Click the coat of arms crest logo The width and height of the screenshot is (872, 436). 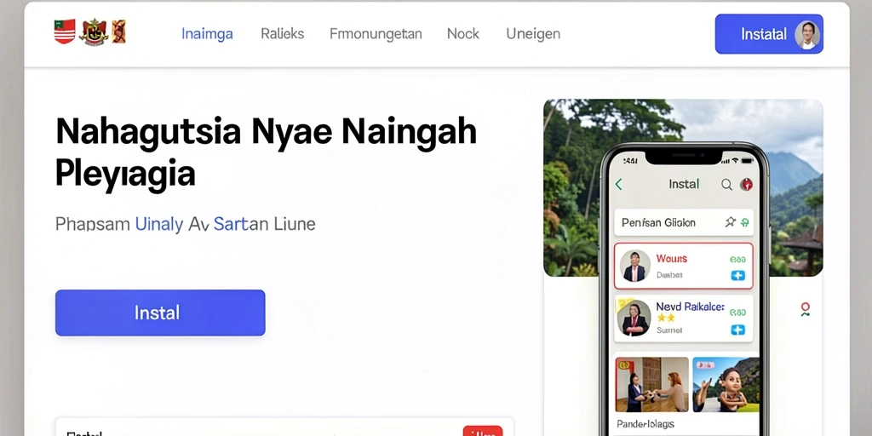click(94, 32)
